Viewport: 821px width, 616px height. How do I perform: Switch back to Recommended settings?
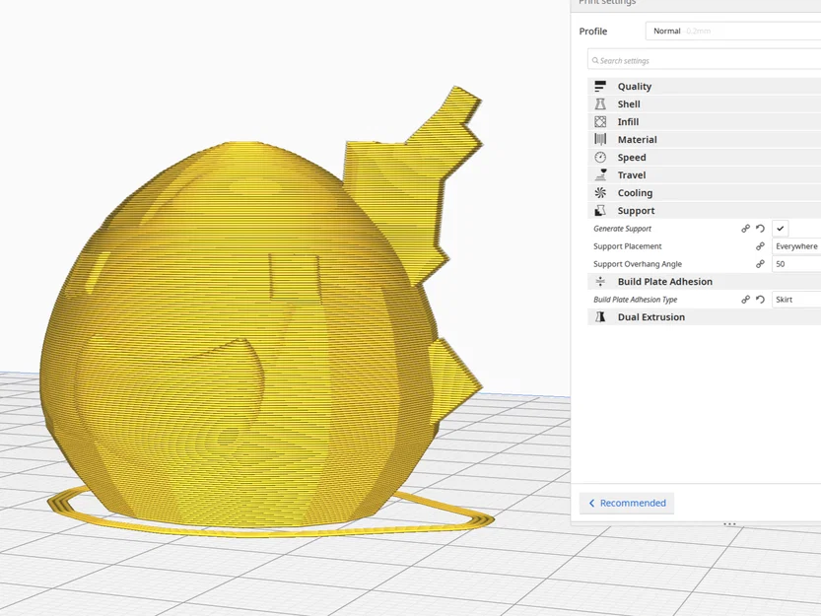coord(626,503)
